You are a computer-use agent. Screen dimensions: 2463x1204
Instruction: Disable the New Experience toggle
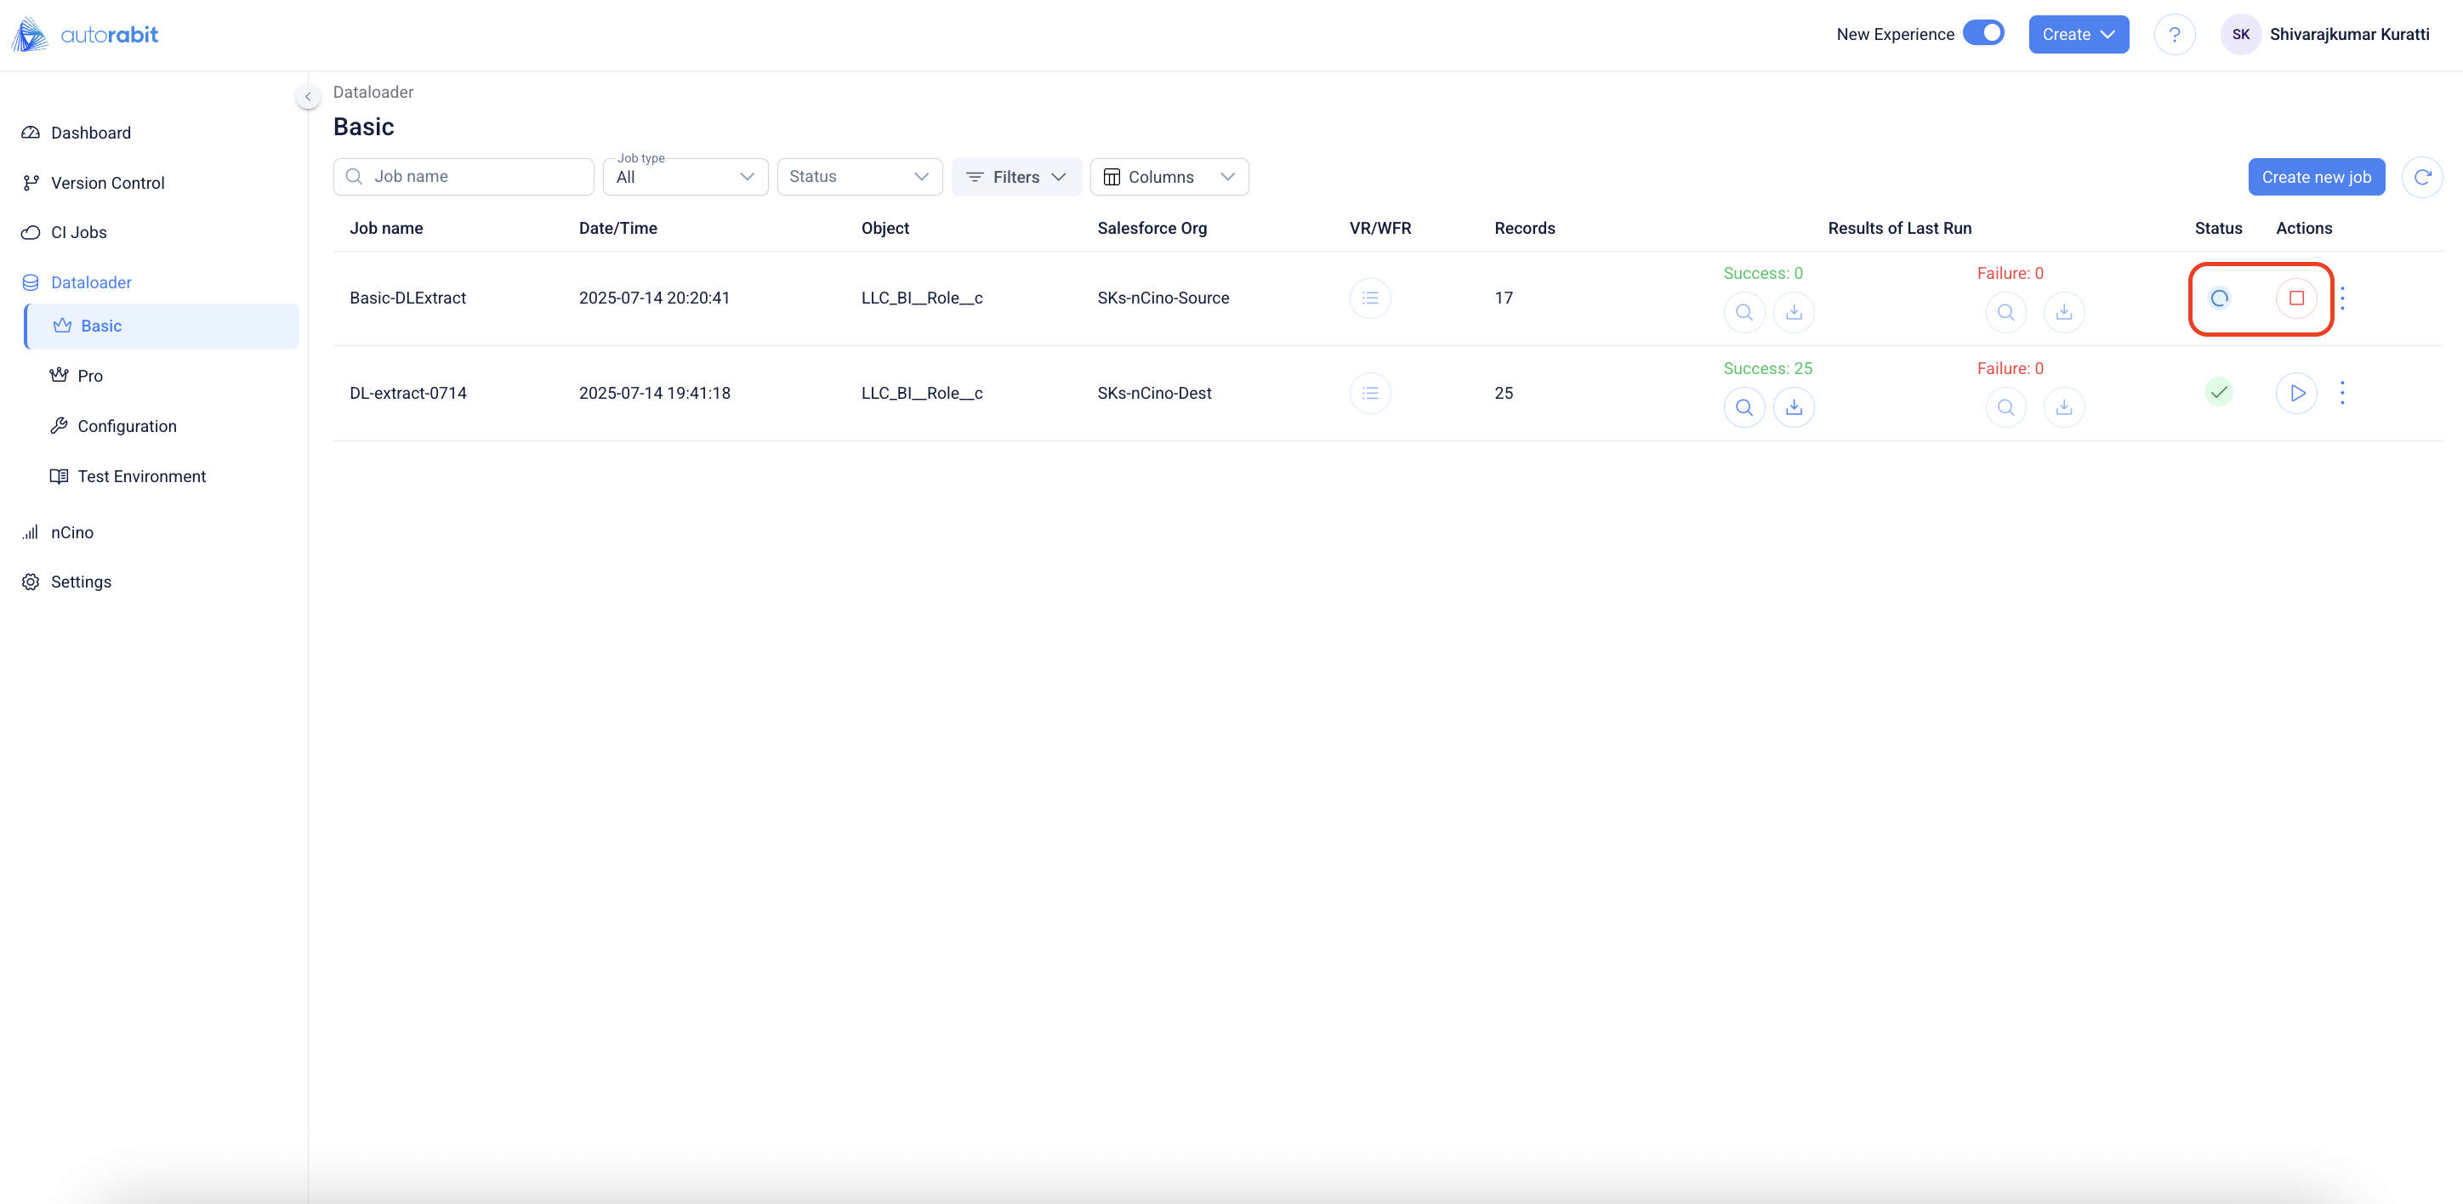(x=1983, y=33)
